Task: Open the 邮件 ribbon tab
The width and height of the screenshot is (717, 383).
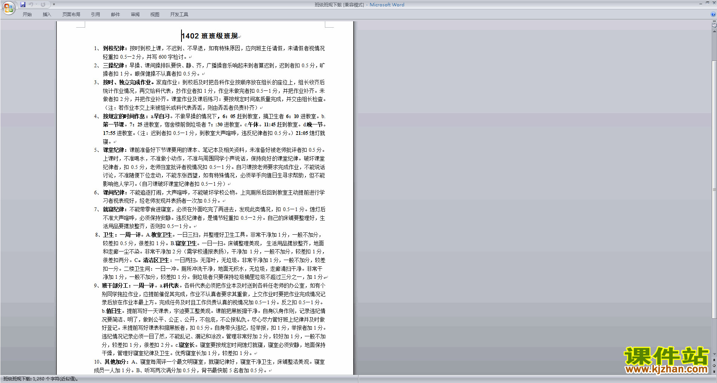Action: 115,14
